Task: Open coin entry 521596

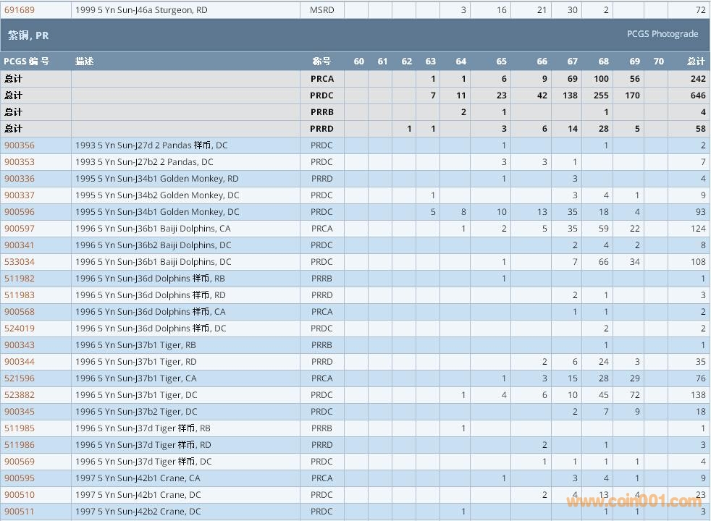Action: tap(20, 378)
